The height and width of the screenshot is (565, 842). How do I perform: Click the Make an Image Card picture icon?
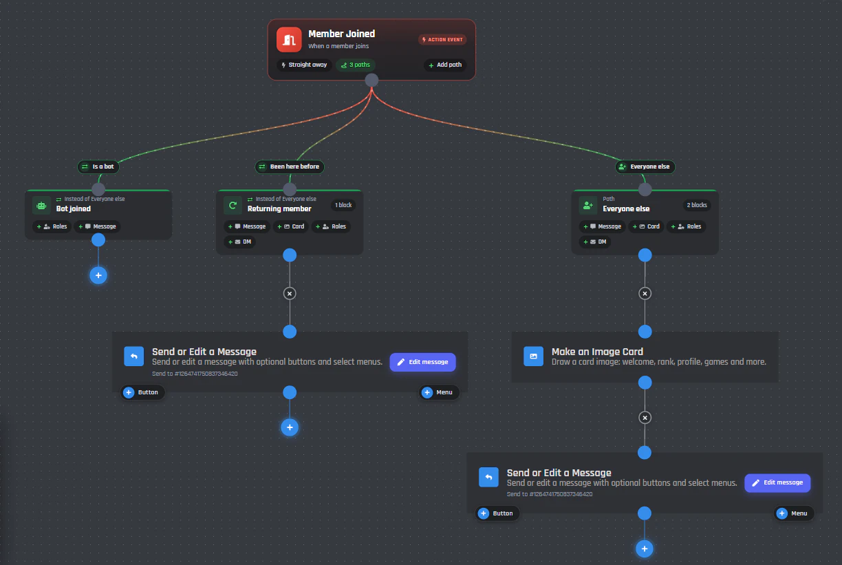[533, 356]
